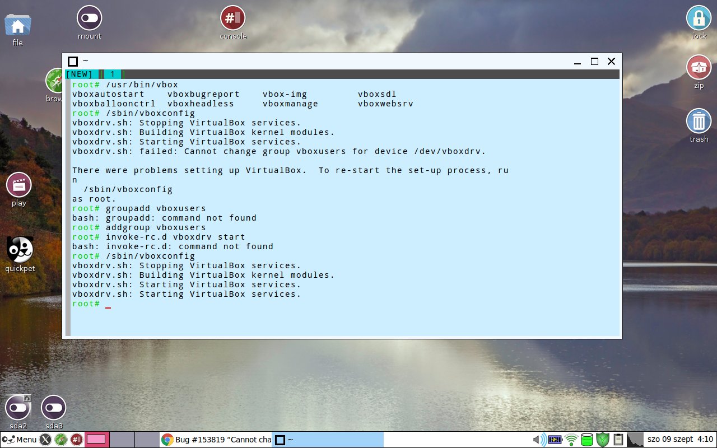Open the sda2 drive icon
717x448 pixels.
18,408
